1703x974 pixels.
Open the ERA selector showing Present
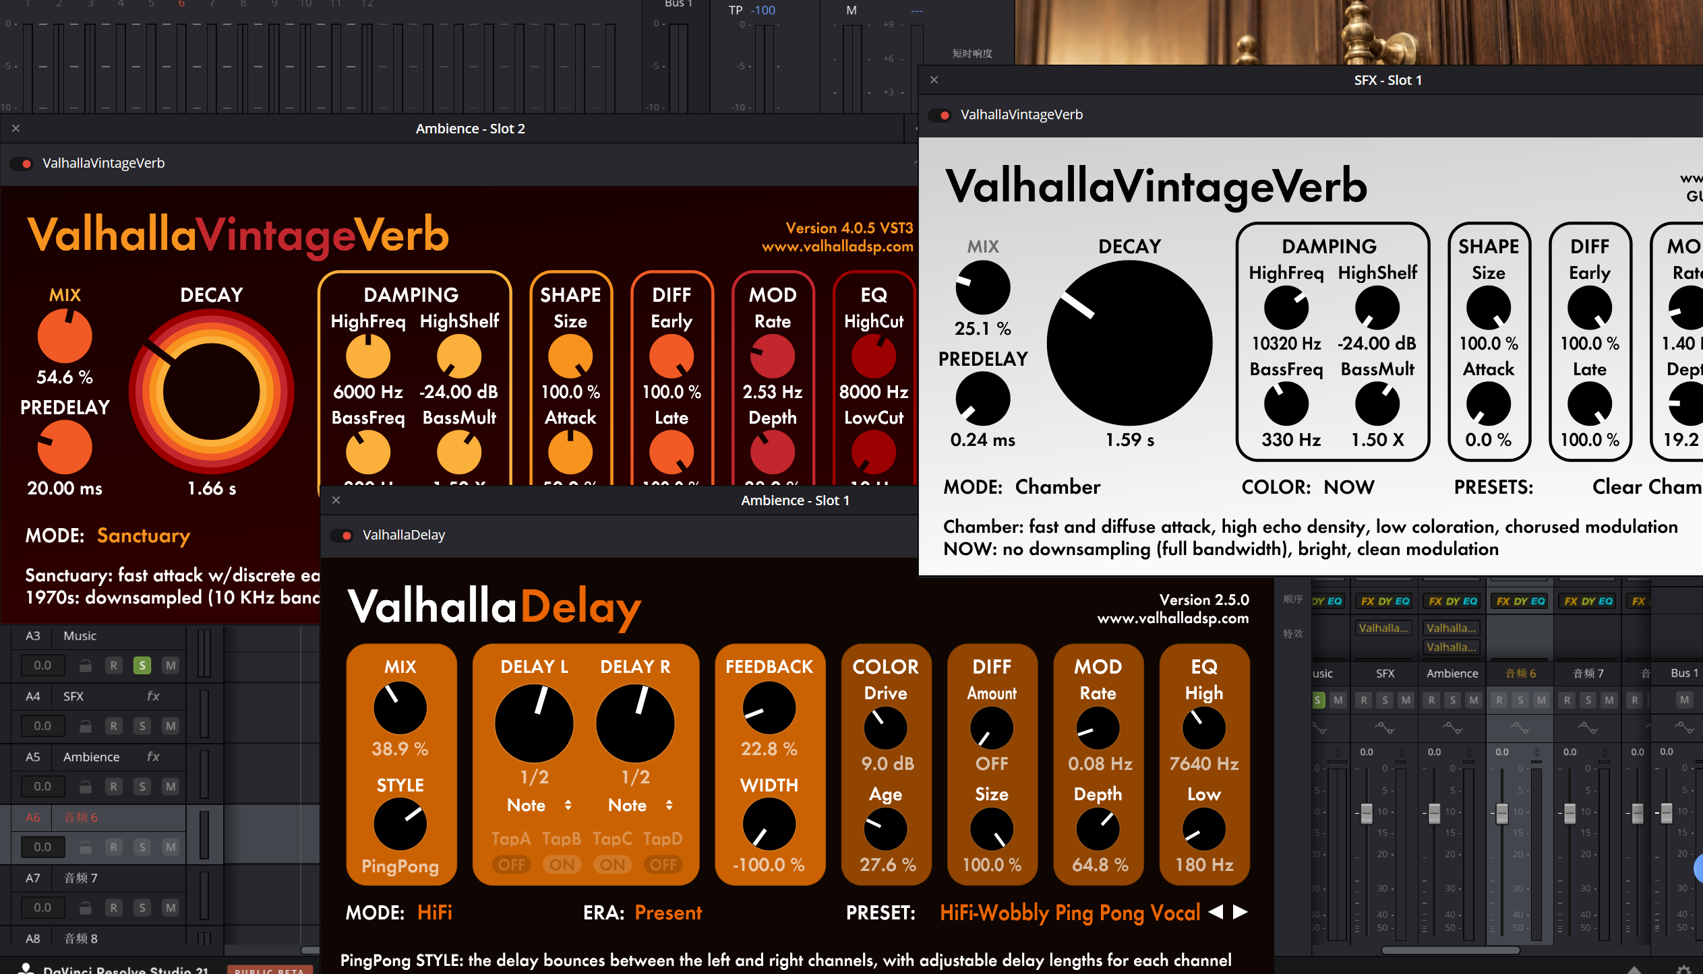point(668,913)
